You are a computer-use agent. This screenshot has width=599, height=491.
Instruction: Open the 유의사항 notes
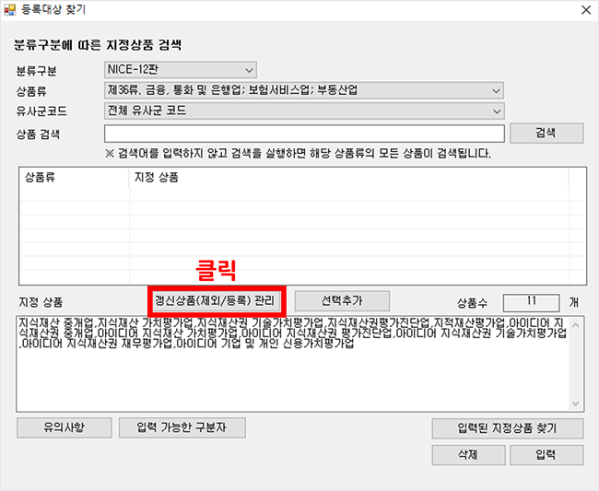pos(65,427)
